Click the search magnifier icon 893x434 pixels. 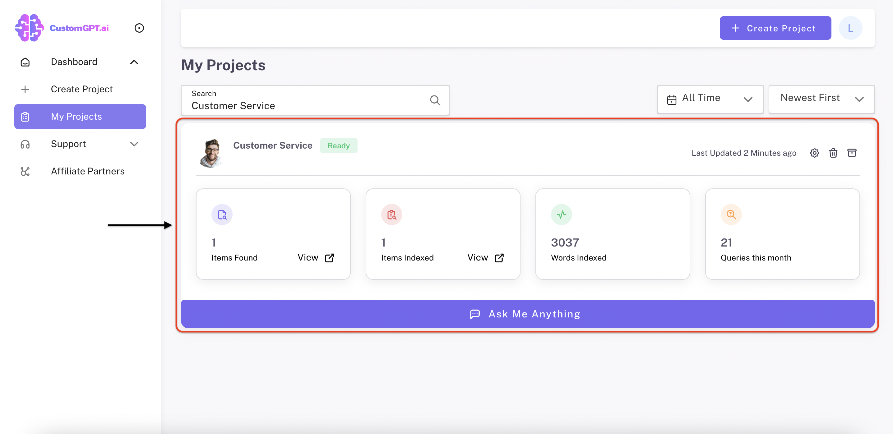coord(435,100)
